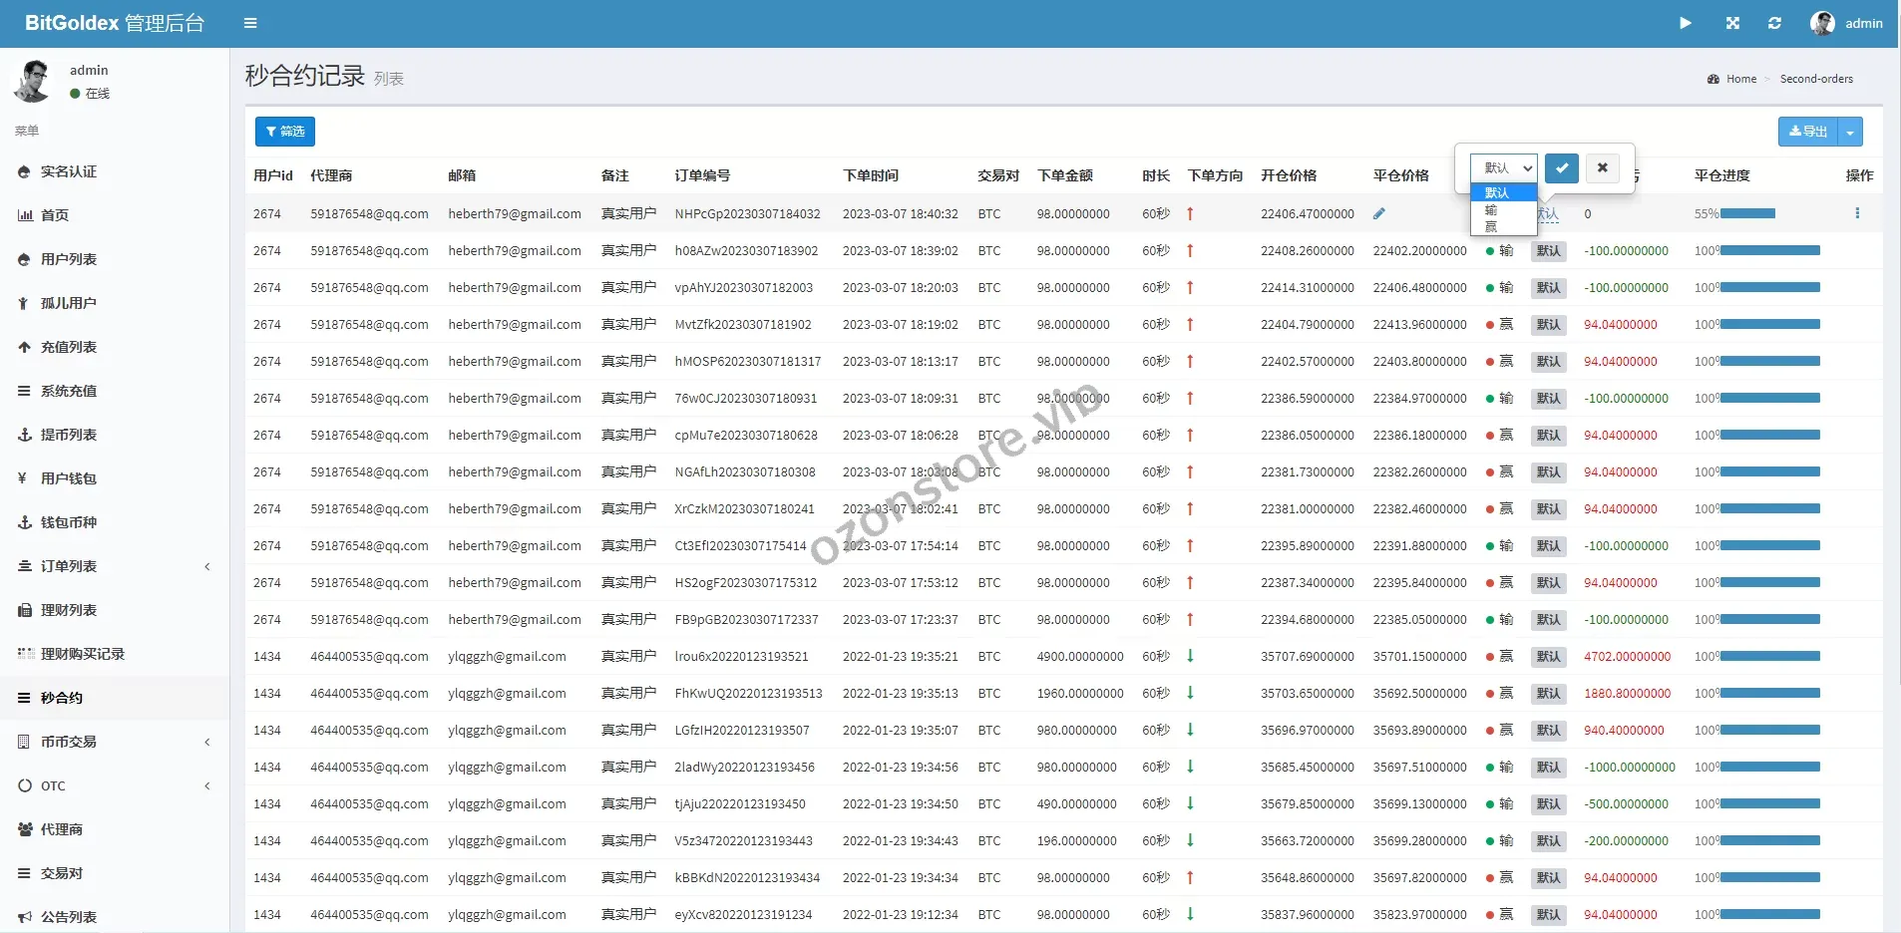
Task: Open 用户列表 in the sidebar menu
Action: [69, 259]
